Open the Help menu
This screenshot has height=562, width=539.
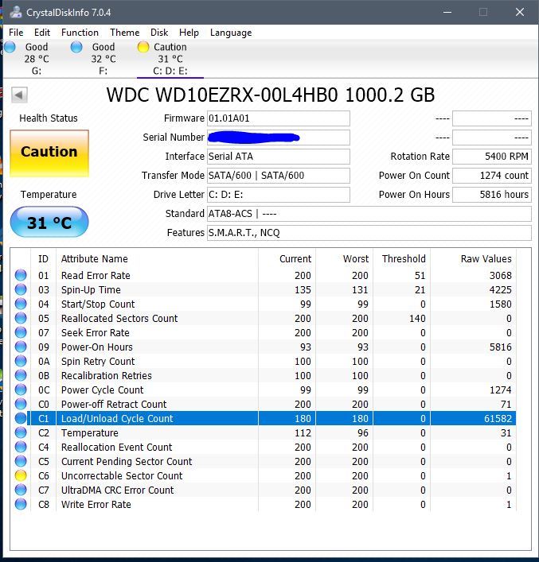(x=189, y=33)
